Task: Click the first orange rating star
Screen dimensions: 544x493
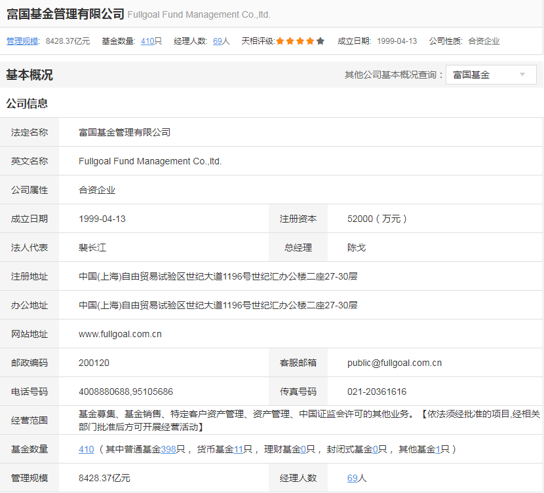Action: pyautogui.click(x=280, y=41)
